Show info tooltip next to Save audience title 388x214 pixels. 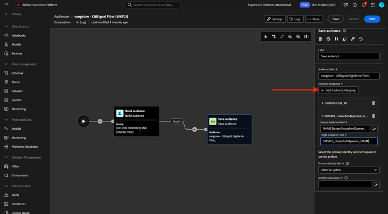344,31
